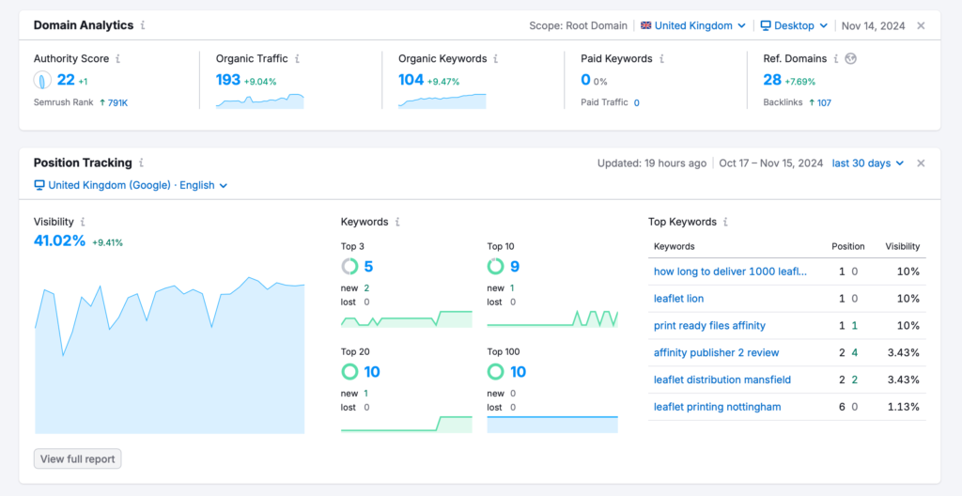This screenshot has width=962, height=496.
Task: Click the Top 100 donut chart icon
Action: pos(496,372)
